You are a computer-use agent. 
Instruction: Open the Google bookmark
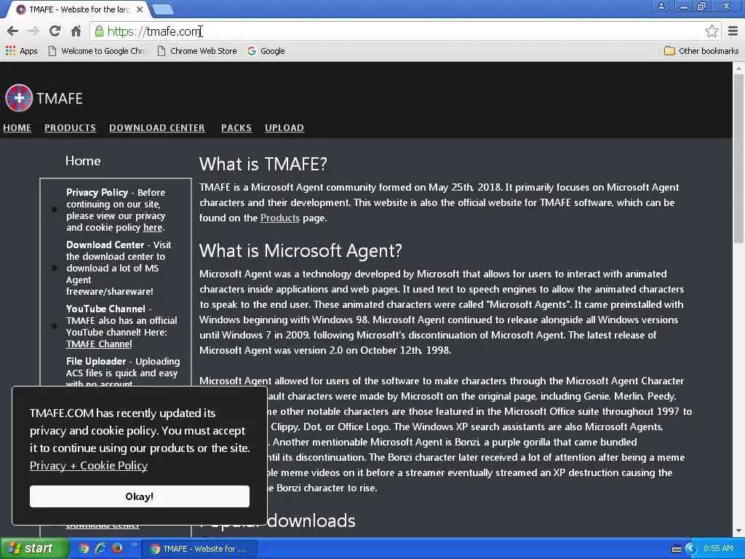point(266,51)
